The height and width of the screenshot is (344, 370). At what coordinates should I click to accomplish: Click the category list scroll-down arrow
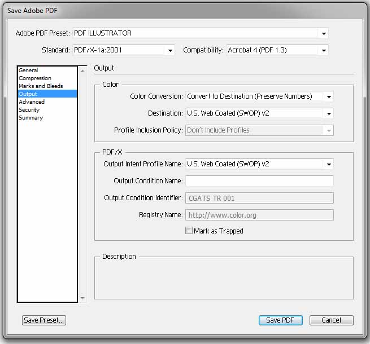point(82,298)
